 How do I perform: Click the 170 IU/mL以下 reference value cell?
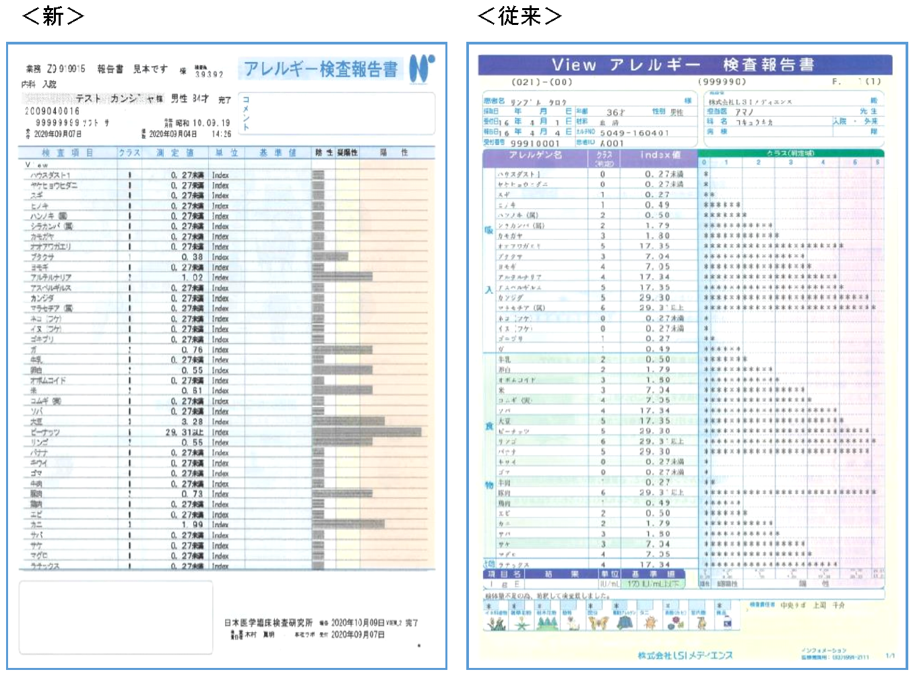point(654,584)
